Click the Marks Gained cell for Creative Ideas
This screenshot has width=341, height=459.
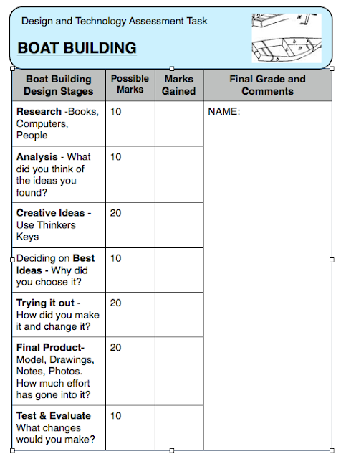click(179, 225)
